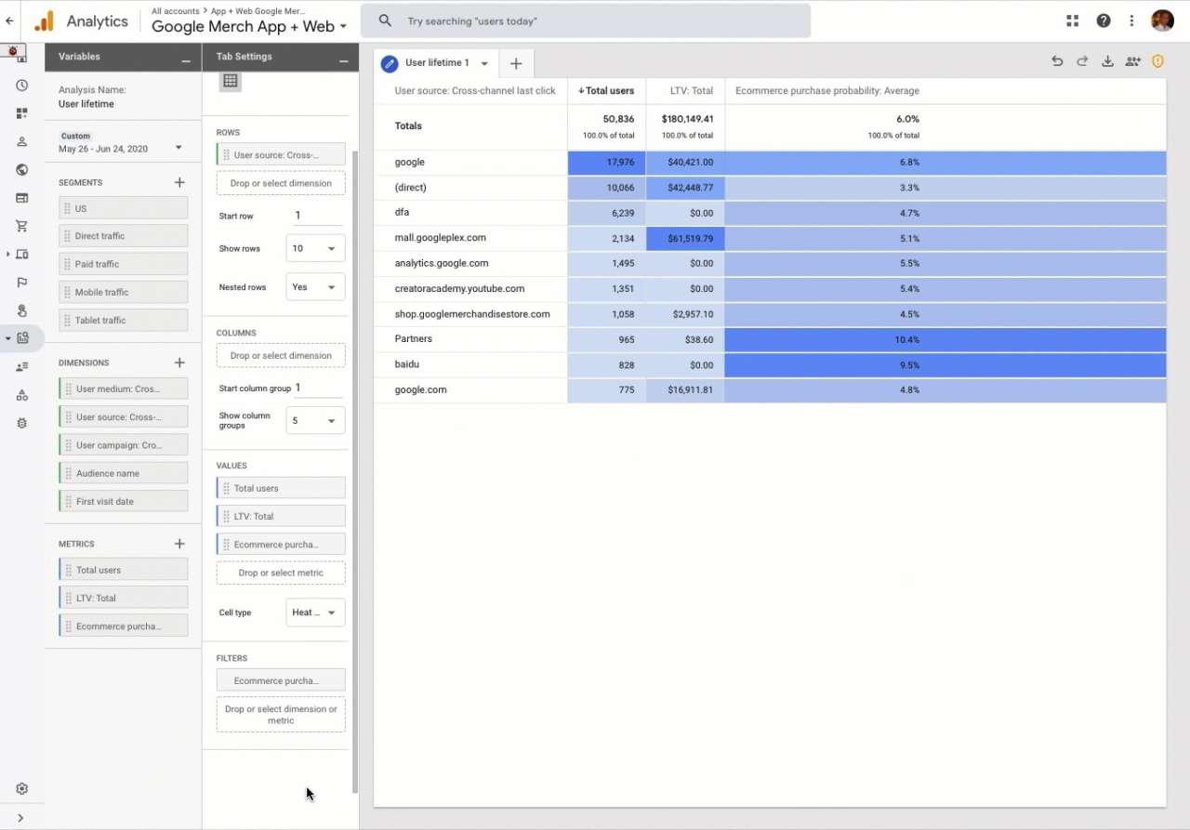Viewport: 1190px width, 830px height.
Task: Open the Admin gear in sidebar
Action: click(x=21, y=789)
